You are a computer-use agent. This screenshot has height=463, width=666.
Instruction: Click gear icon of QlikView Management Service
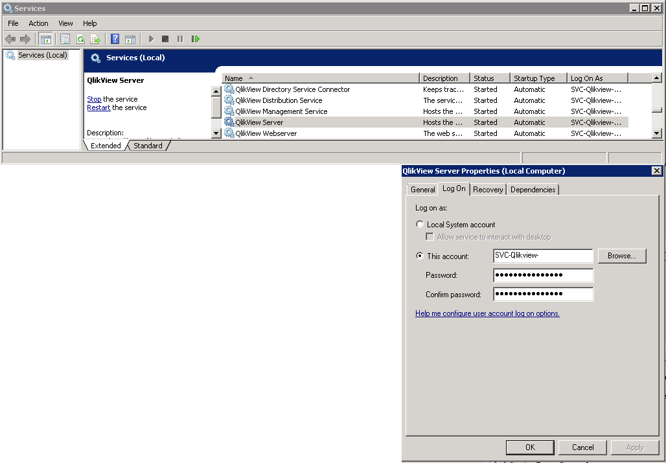[229, 111]
